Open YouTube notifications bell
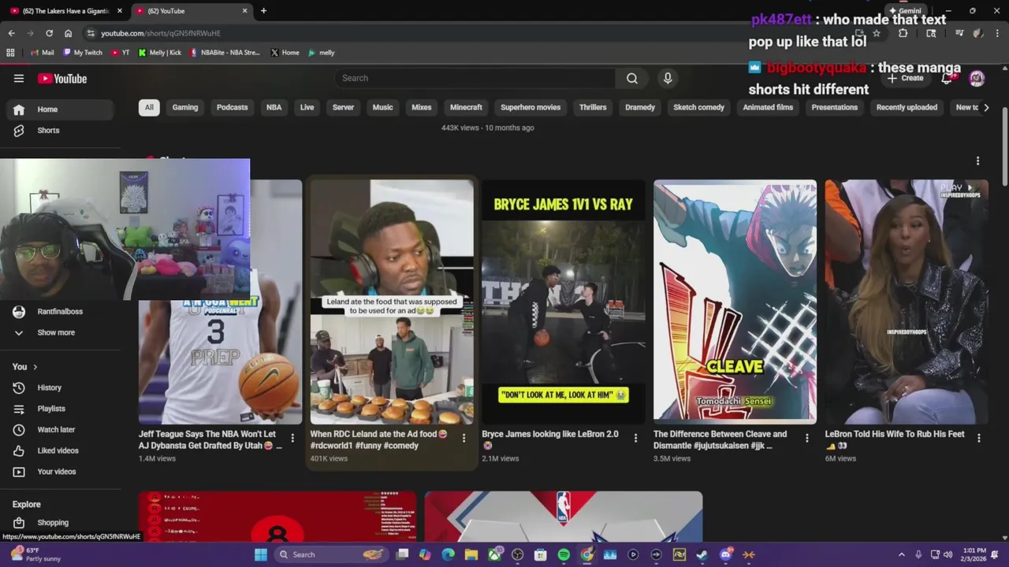1009x567 pixels. [947, 78]
